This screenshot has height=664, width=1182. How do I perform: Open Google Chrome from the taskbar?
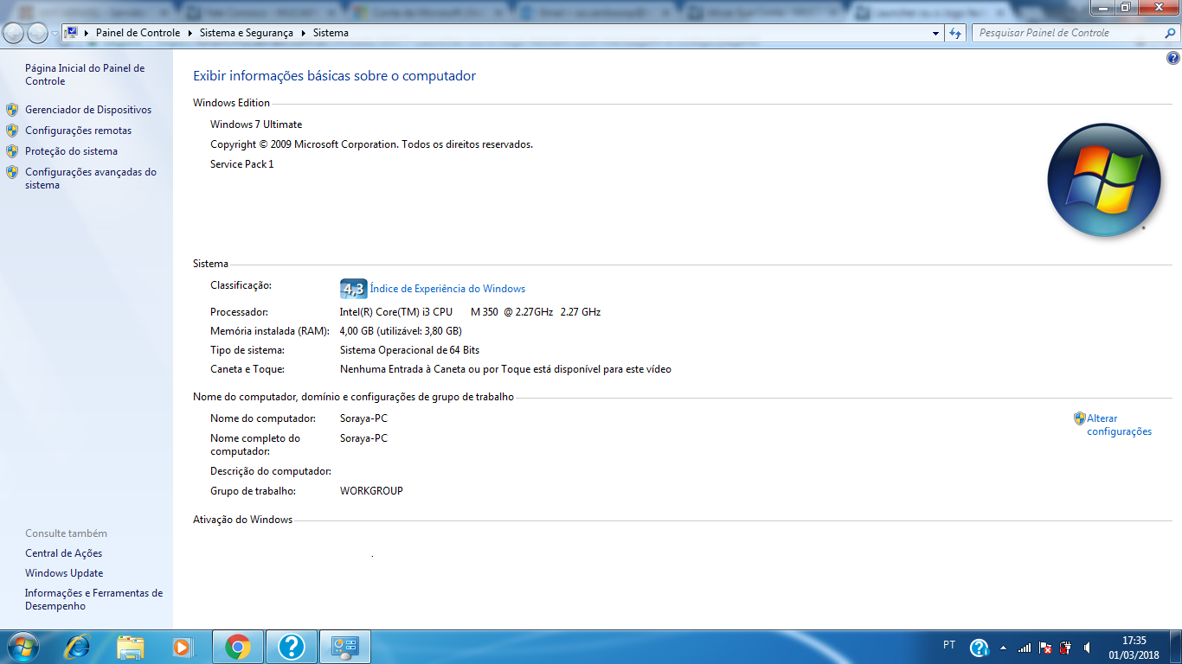point(238,647)
